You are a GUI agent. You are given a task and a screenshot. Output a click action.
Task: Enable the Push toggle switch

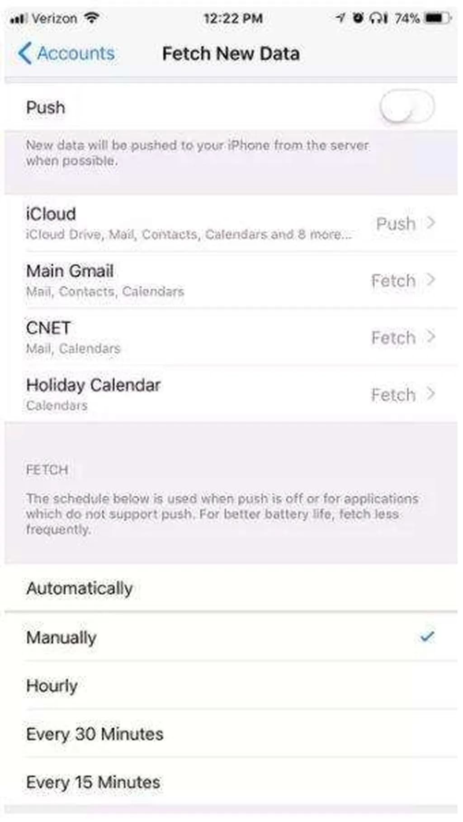[x=407, y=107]
